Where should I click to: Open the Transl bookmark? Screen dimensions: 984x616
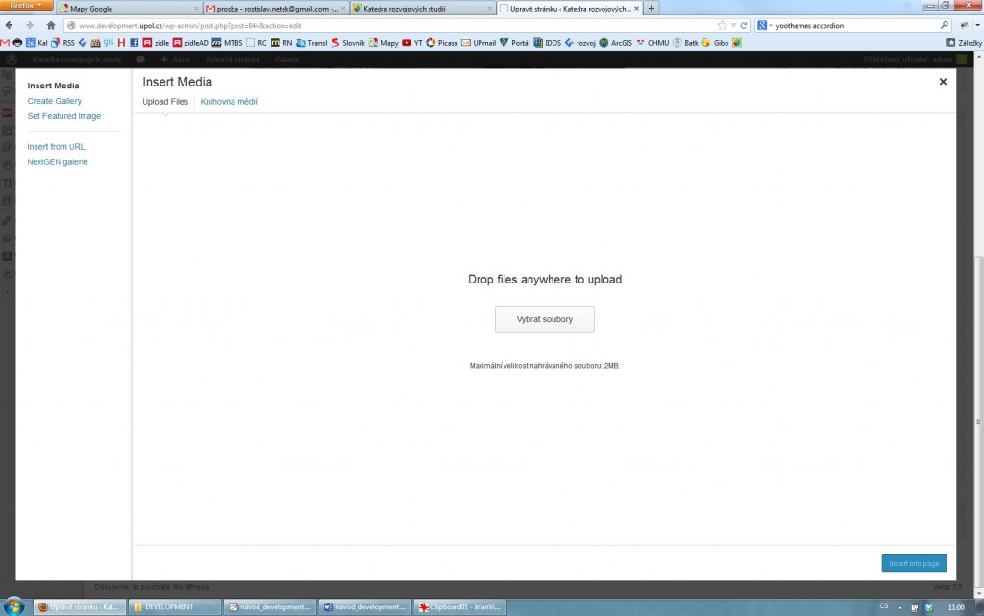click(x=311, y=42)
